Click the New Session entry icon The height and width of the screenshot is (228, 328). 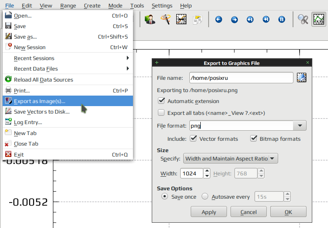click(x=8, y=47)
